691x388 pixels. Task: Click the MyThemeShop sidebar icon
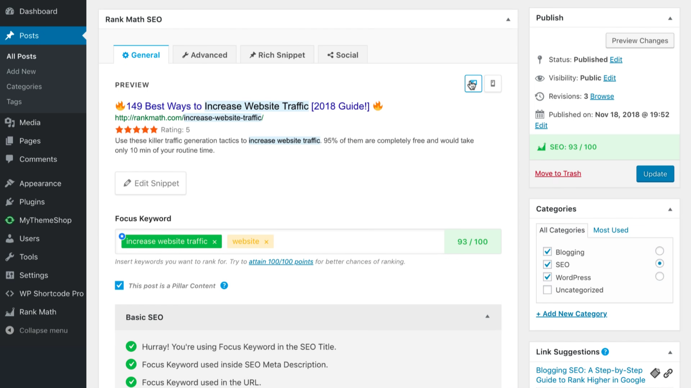coord(9,220)
